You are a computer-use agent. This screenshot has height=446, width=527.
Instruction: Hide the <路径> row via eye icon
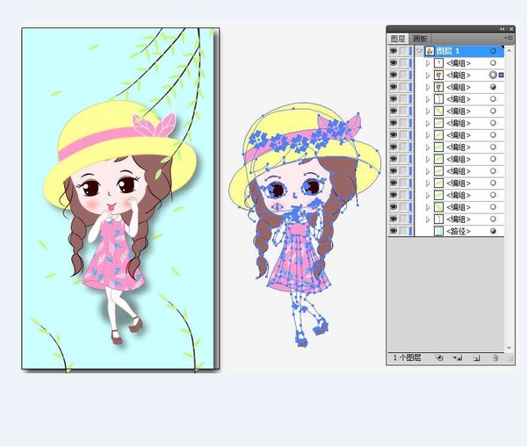point(393,231)
